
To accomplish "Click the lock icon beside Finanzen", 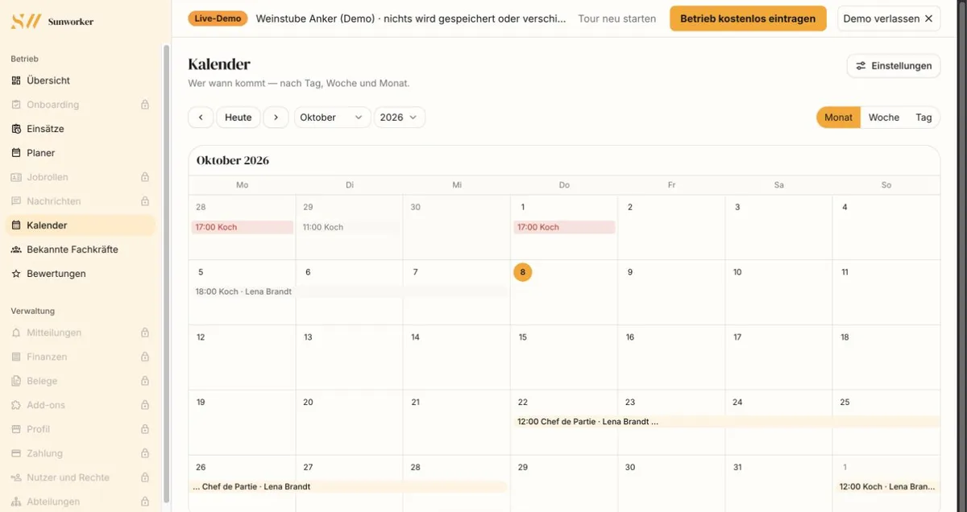I will [x=145, y=357].
